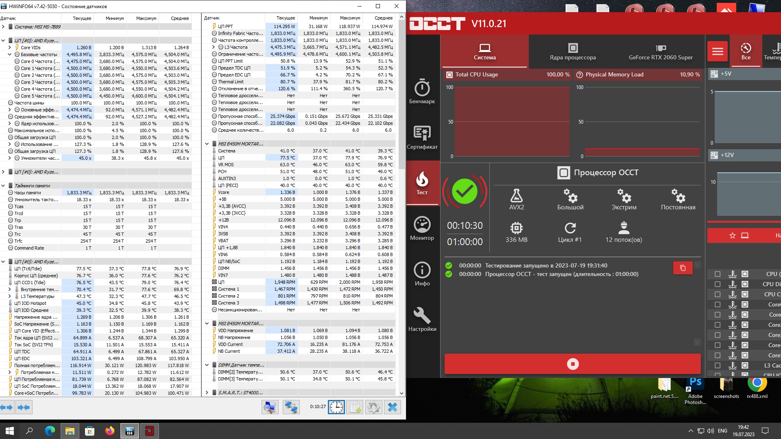
Task: Expand the S.M.A.R.T. ST4000 sensor group
Action: [207, 393]
